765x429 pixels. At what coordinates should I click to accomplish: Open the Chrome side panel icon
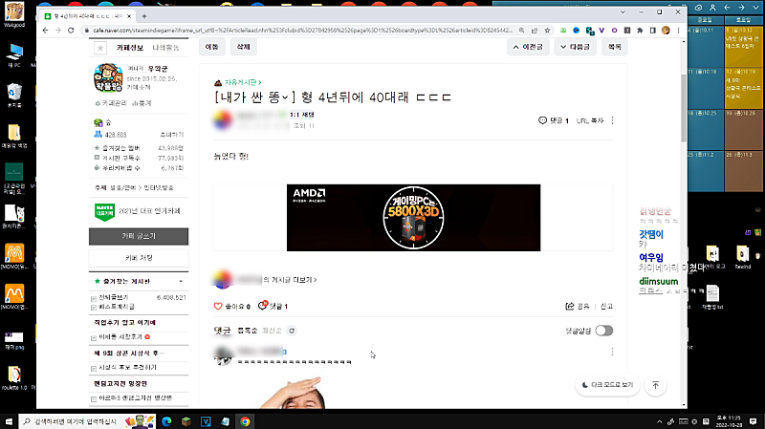point(653,31)
